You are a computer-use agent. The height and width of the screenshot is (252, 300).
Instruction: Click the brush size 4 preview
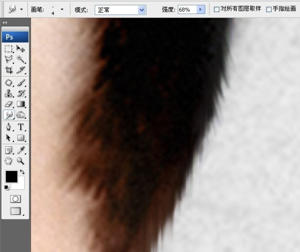53,10
